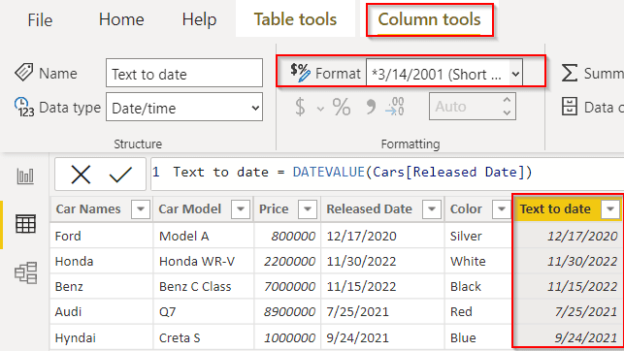Open Text to date column filter dropdown

point(610,208)
